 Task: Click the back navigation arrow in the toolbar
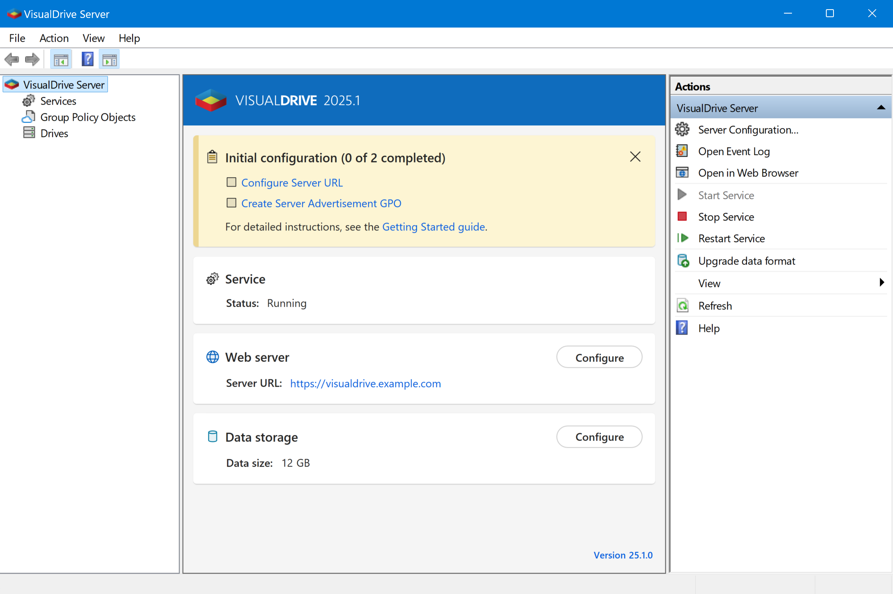pos(12,59)
